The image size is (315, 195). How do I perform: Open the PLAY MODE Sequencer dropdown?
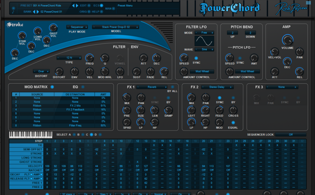(x=77, y=27)
